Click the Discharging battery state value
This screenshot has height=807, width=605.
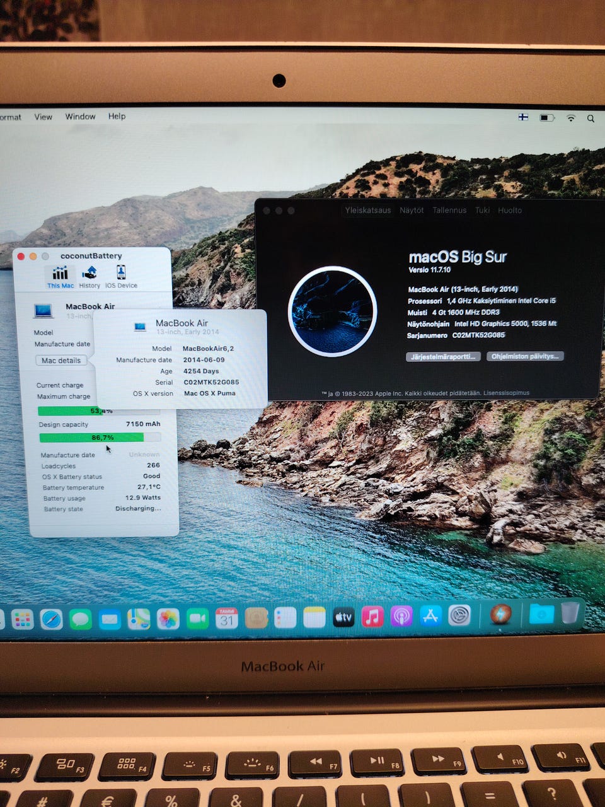(x=138, y=508)
